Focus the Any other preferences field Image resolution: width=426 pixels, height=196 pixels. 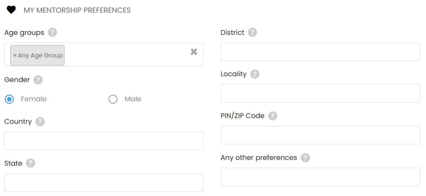320,177
